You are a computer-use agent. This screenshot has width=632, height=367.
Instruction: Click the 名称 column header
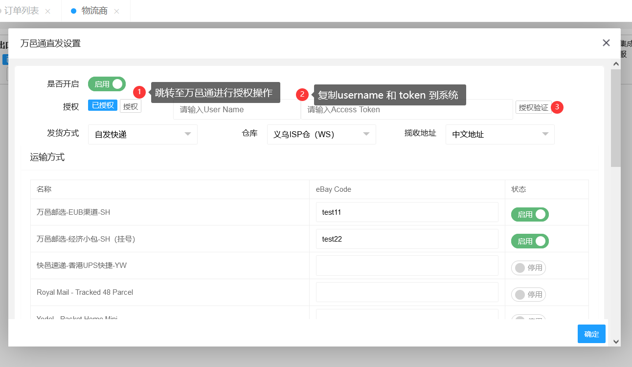pos(44,189)
